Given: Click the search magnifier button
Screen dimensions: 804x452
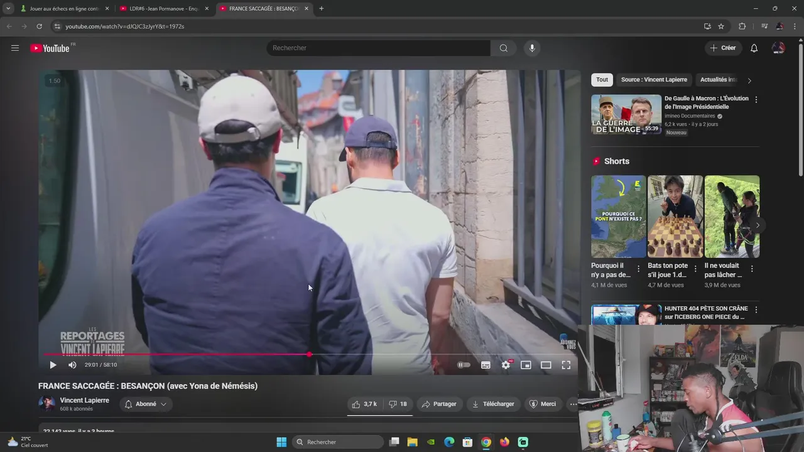Looking at the screenshot, I should (503, 48).
